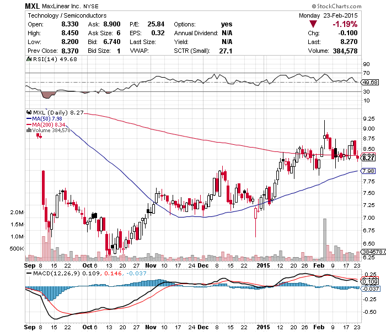Click the MA(200) 8.34 legend text
386x332 pixels.
tap(49, 124)
